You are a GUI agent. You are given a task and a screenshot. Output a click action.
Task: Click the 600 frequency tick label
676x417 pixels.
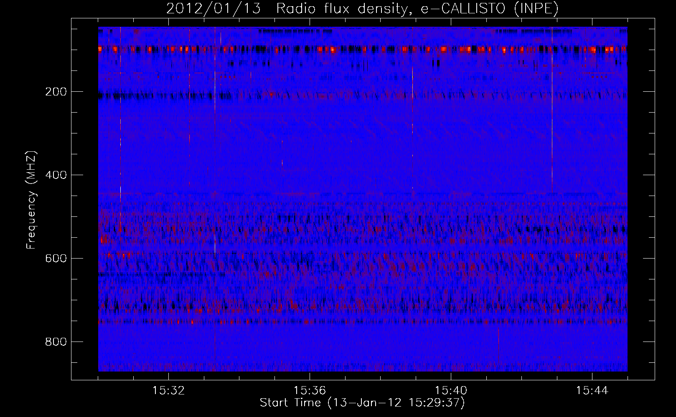coord(56,259)
